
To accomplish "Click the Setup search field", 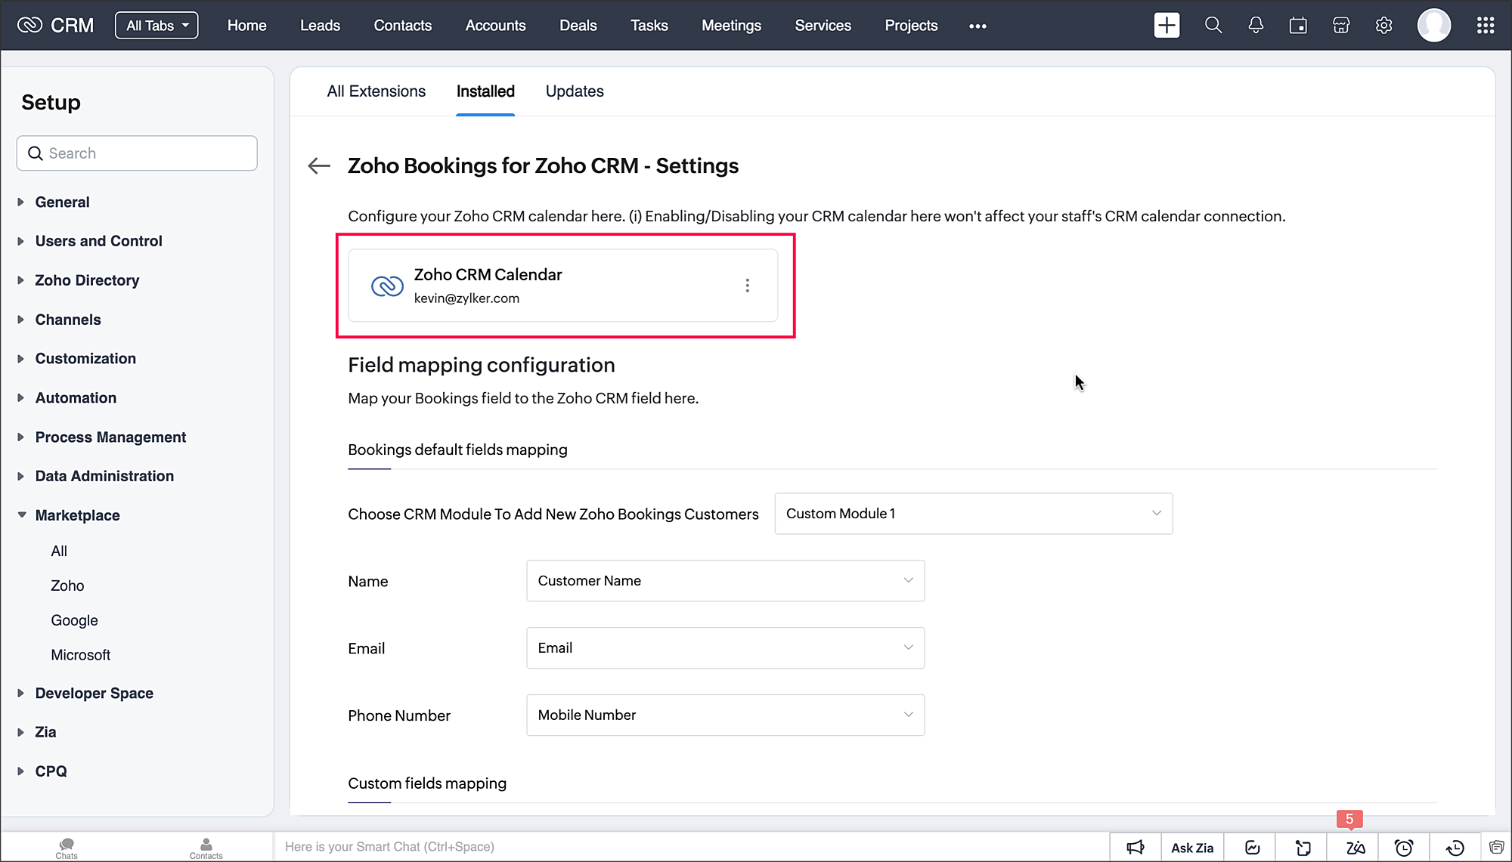I will point(137,153).
